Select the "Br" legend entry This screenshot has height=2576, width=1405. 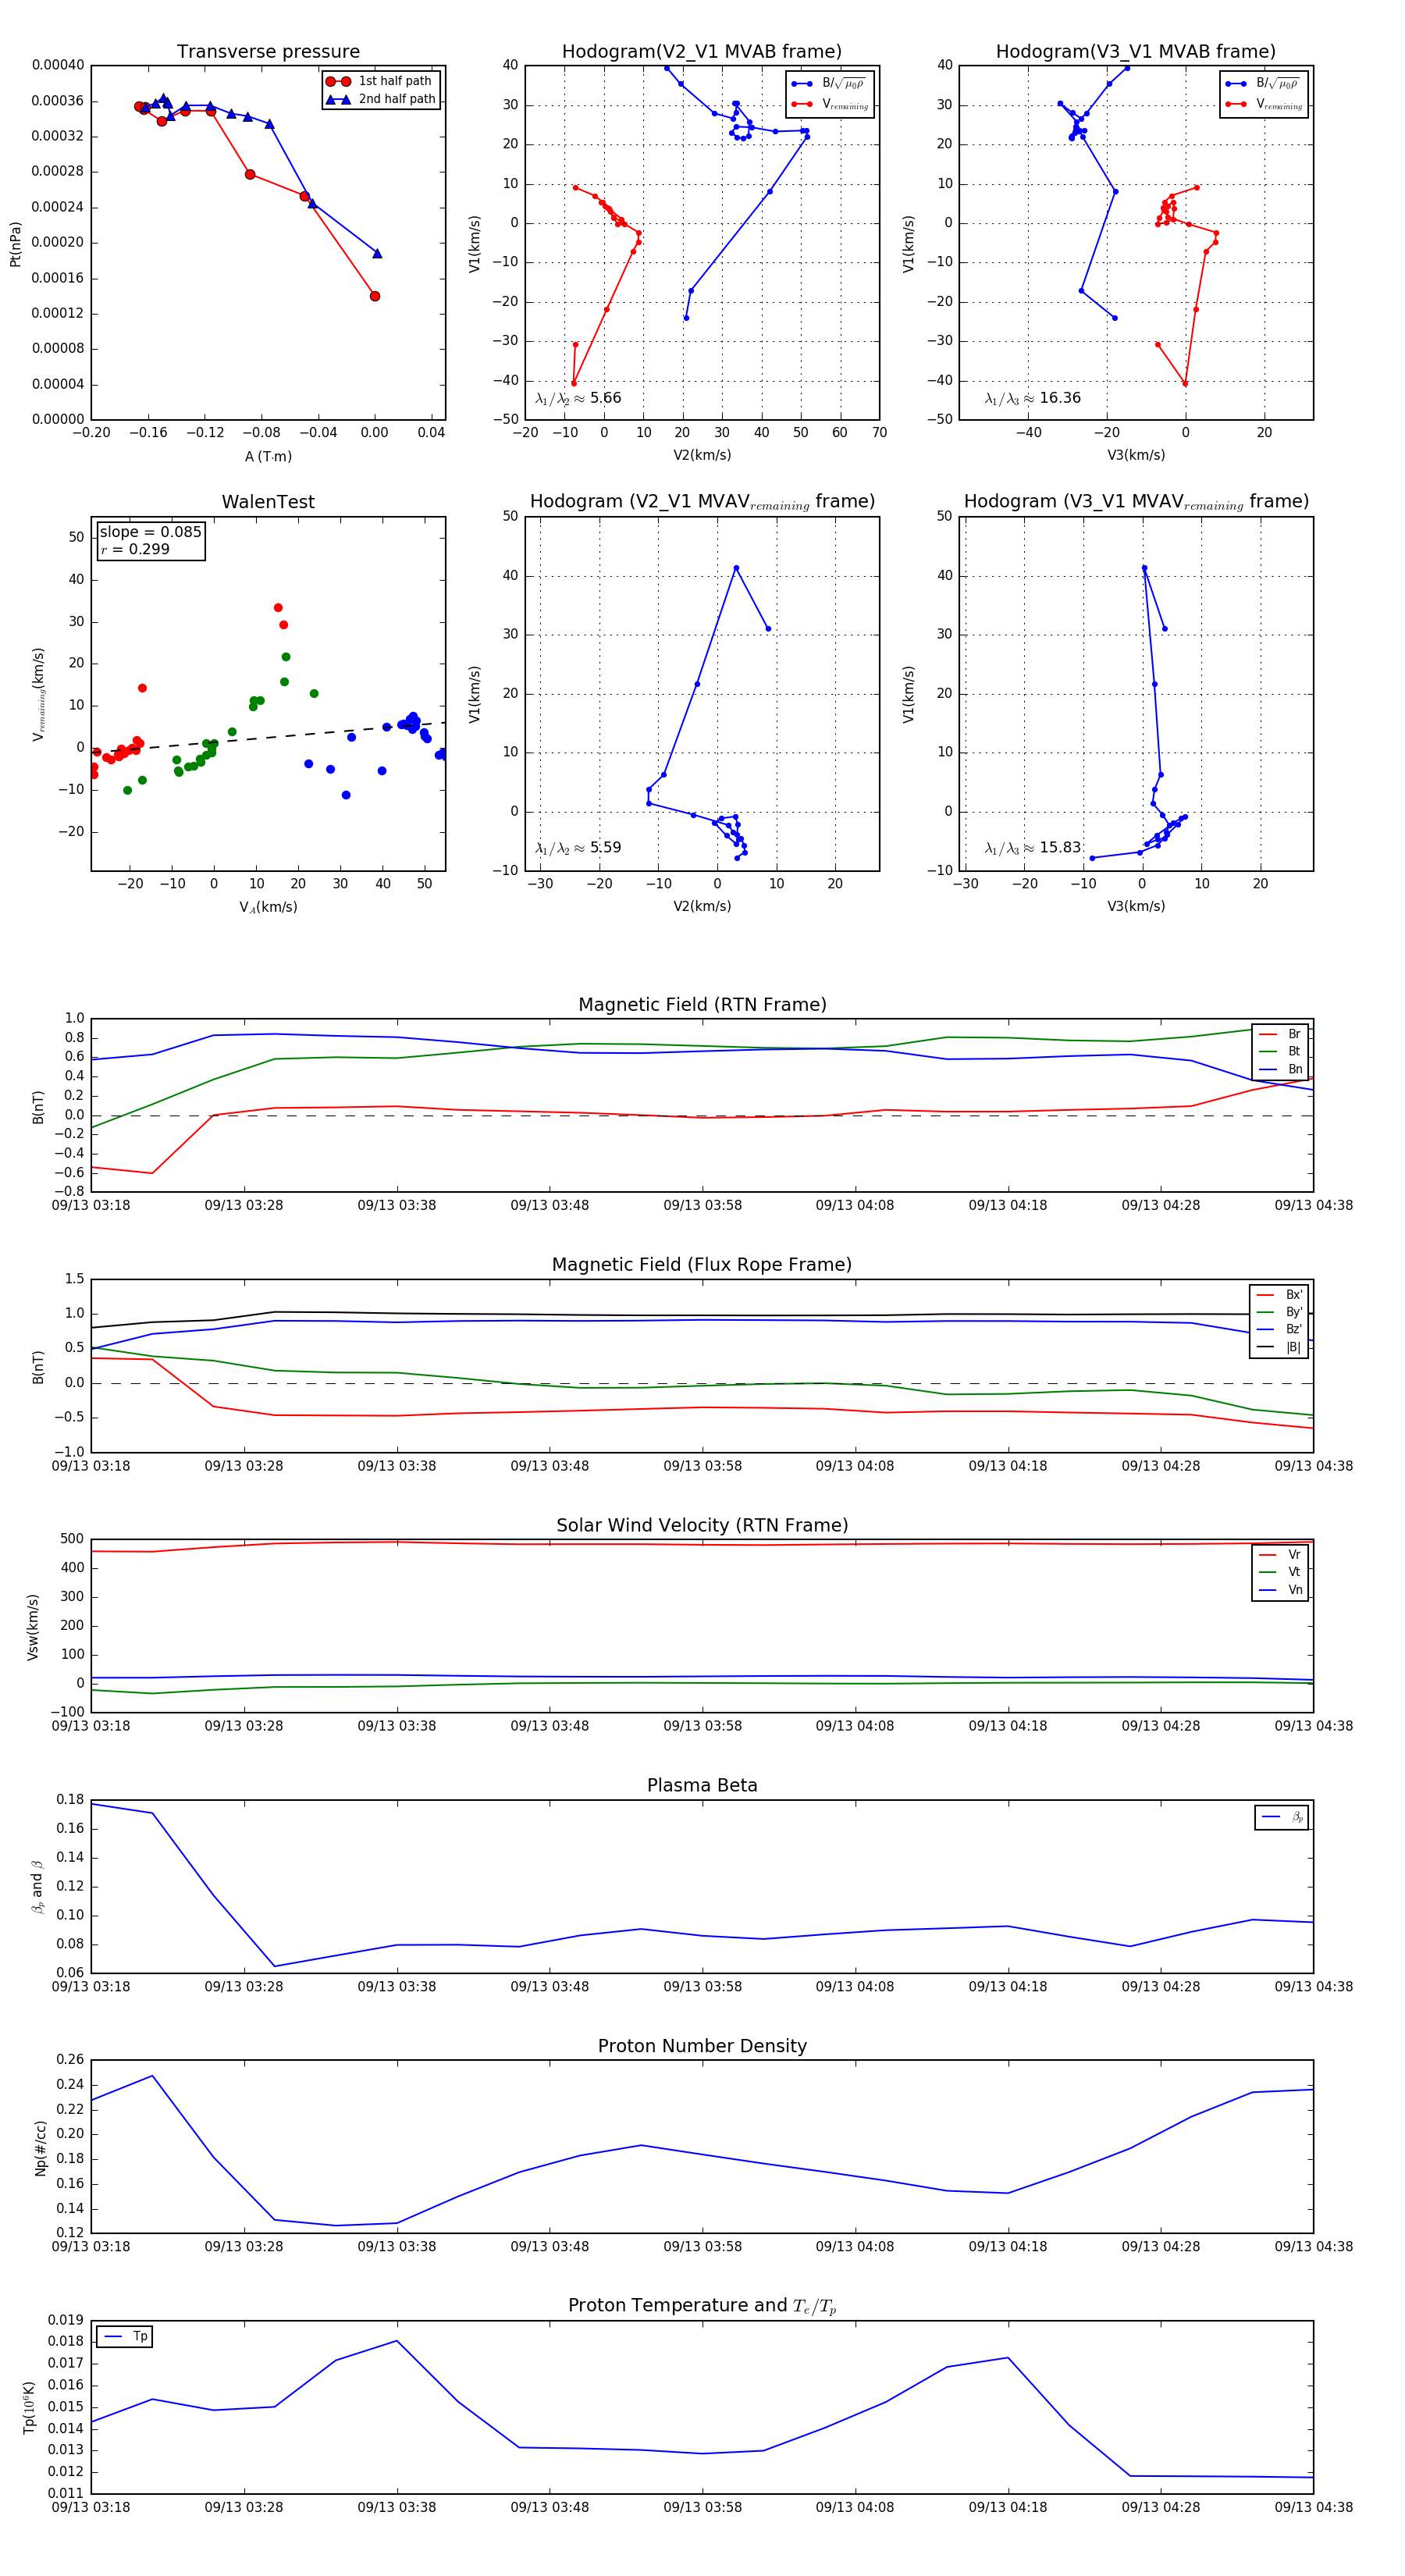pos(1279,1034)
